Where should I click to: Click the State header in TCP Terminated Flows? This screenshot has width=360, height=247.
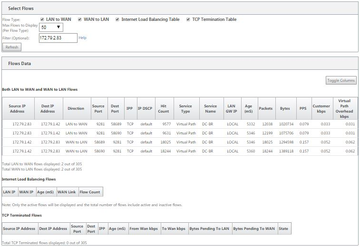(284, 228)
